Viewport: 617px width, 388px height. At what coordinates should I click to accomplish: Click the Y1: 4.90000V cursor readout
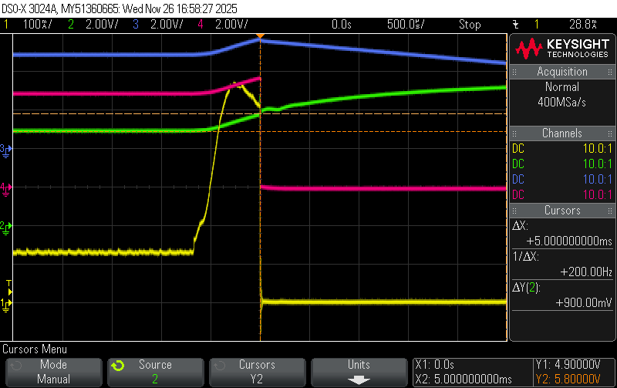(568, 365)
